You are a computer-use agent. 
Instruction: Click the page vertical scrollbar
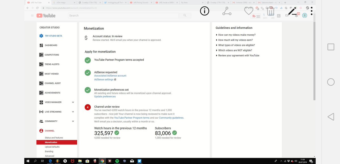tap(314, 61)
